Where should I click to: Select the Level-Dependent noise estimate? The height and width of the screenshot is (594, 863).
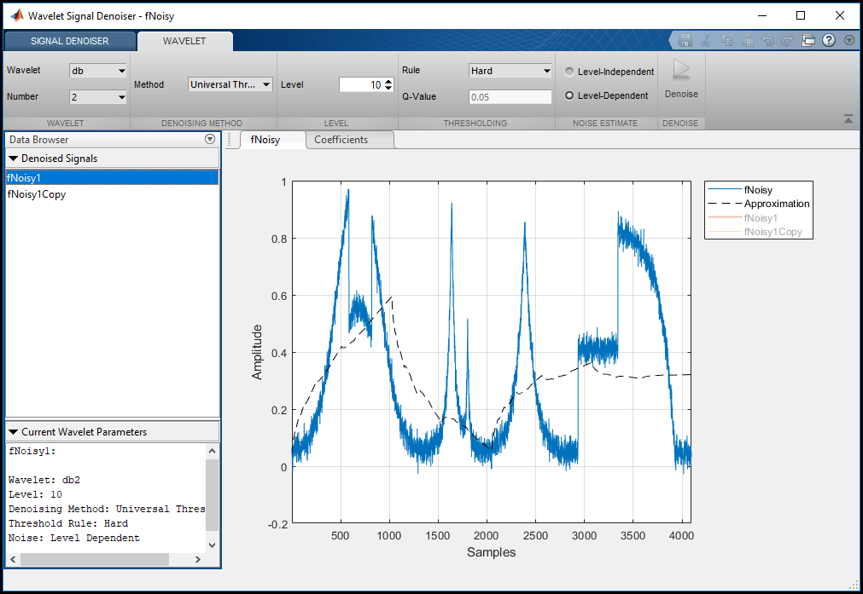[x=569, y=96]
